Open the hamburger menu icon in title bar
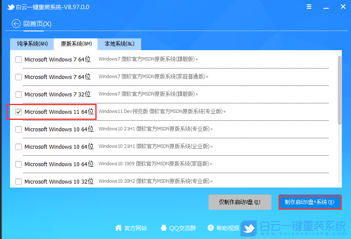The height and width of the screenshot is (239, 351). click(309, 7)
